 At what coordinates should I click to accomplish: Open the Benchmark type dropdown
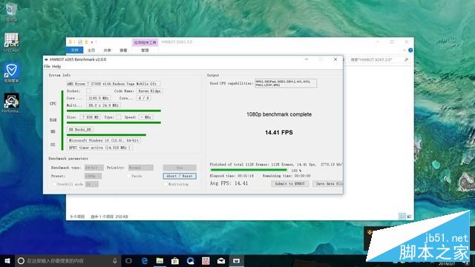point(94,168)
